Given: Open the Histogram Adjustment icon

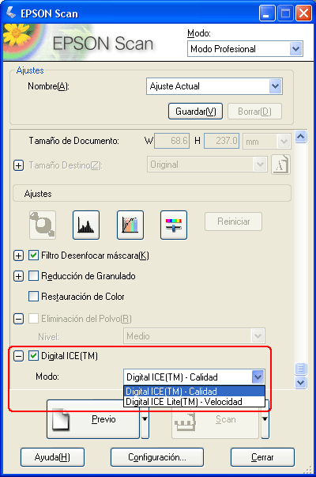Looking at the screenshot, I should (86, 225).
